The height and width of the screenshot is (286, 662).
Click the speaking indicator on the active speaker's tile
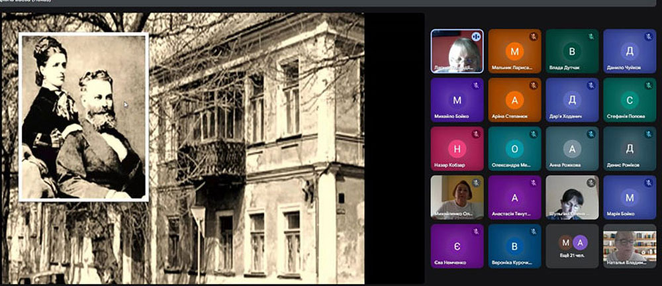476,36
